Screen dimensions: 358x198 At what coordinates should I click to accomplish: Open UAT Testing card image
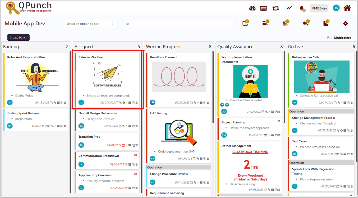(x=179, y=133)
